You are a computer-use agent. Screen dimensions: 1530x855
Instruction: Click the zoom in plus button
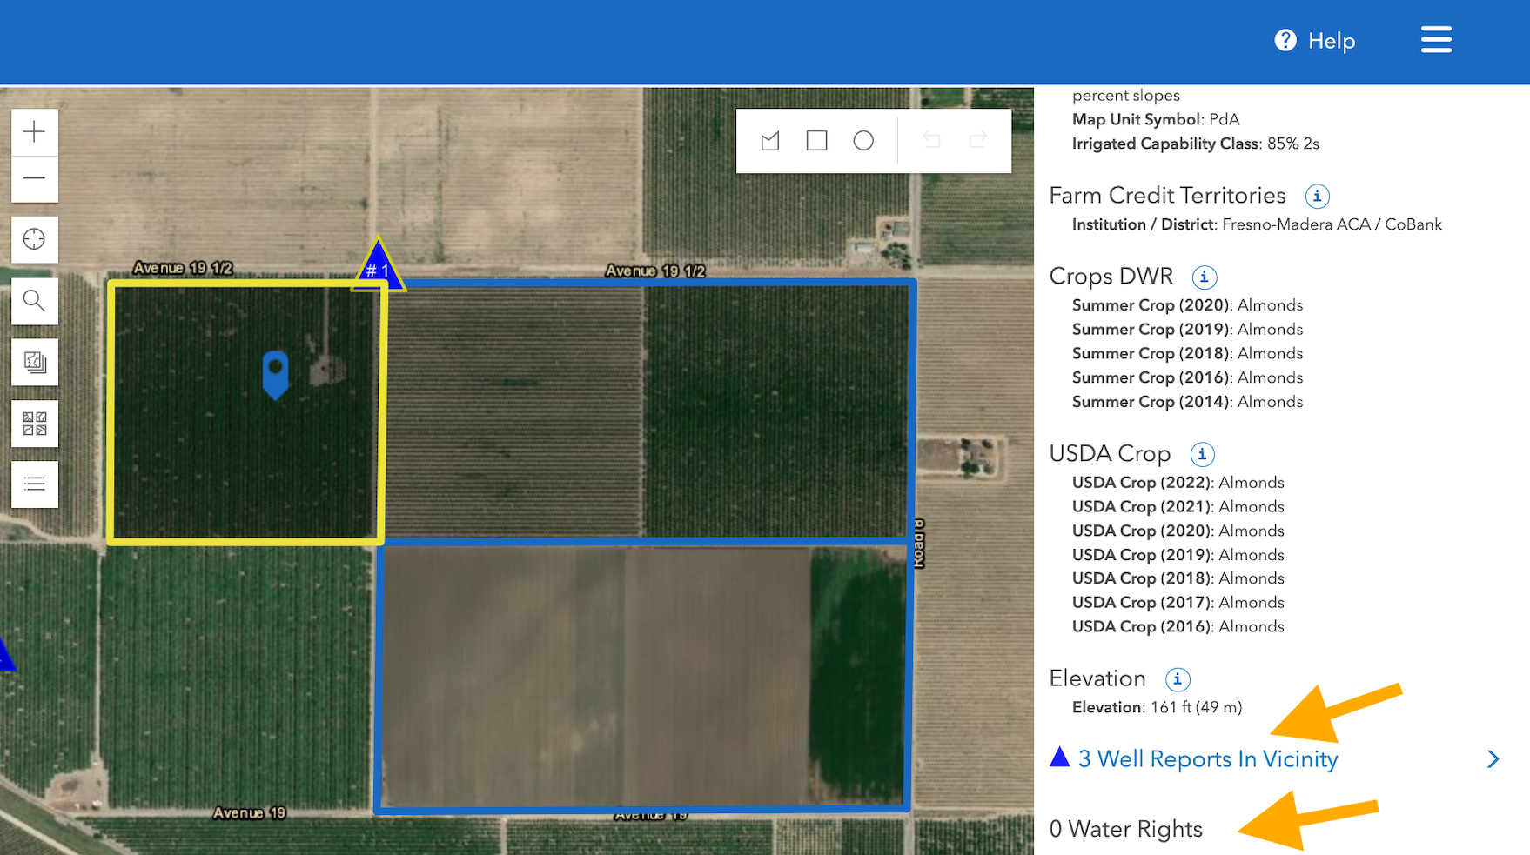(35, 132)
